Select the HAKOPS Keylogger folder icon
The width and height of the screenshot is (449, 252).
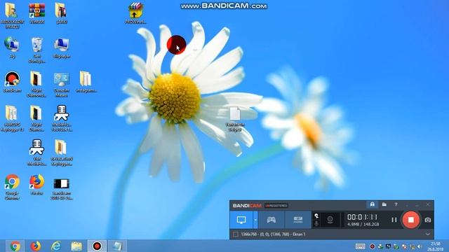[12, 118]
